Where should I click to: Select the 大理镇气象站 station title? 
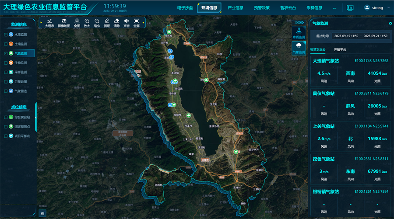[325, 61]
